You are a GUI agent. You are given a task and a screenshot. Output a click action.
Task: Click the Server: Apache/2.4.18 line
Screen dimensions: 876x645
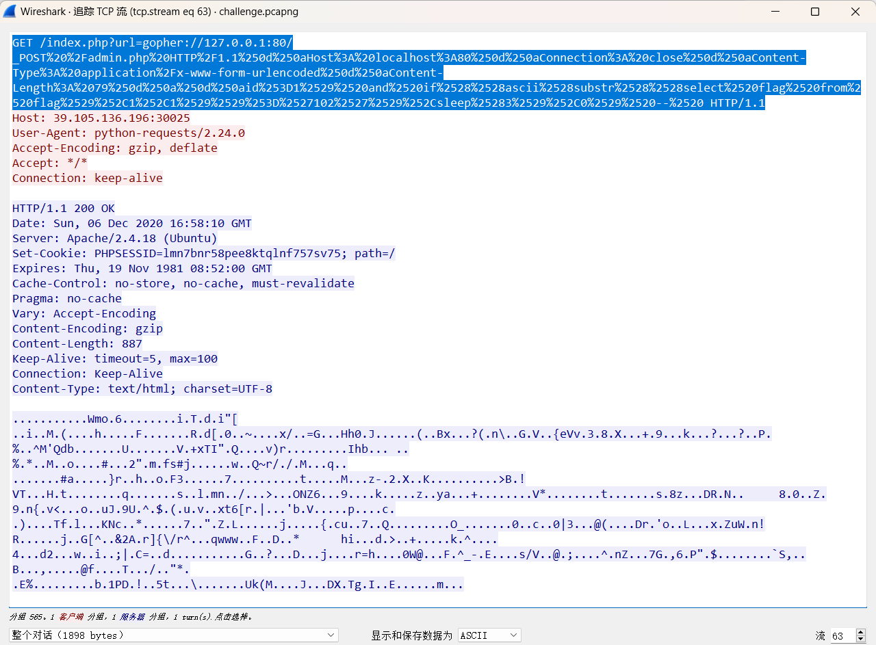click(114, 238)
